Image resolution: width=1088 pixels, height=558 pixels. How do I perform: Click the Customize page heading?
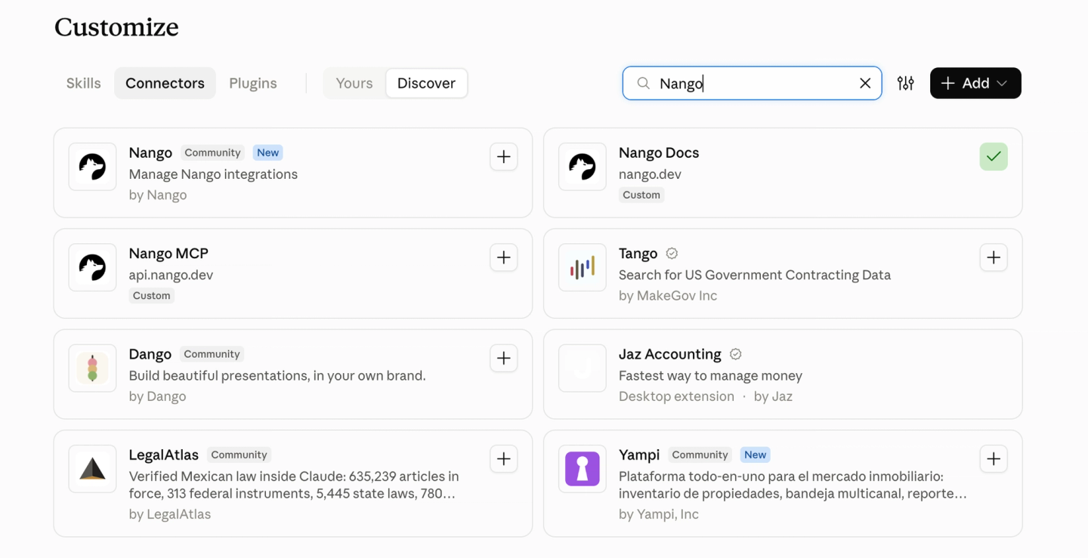pyautogui.click(x=116, y=27)
